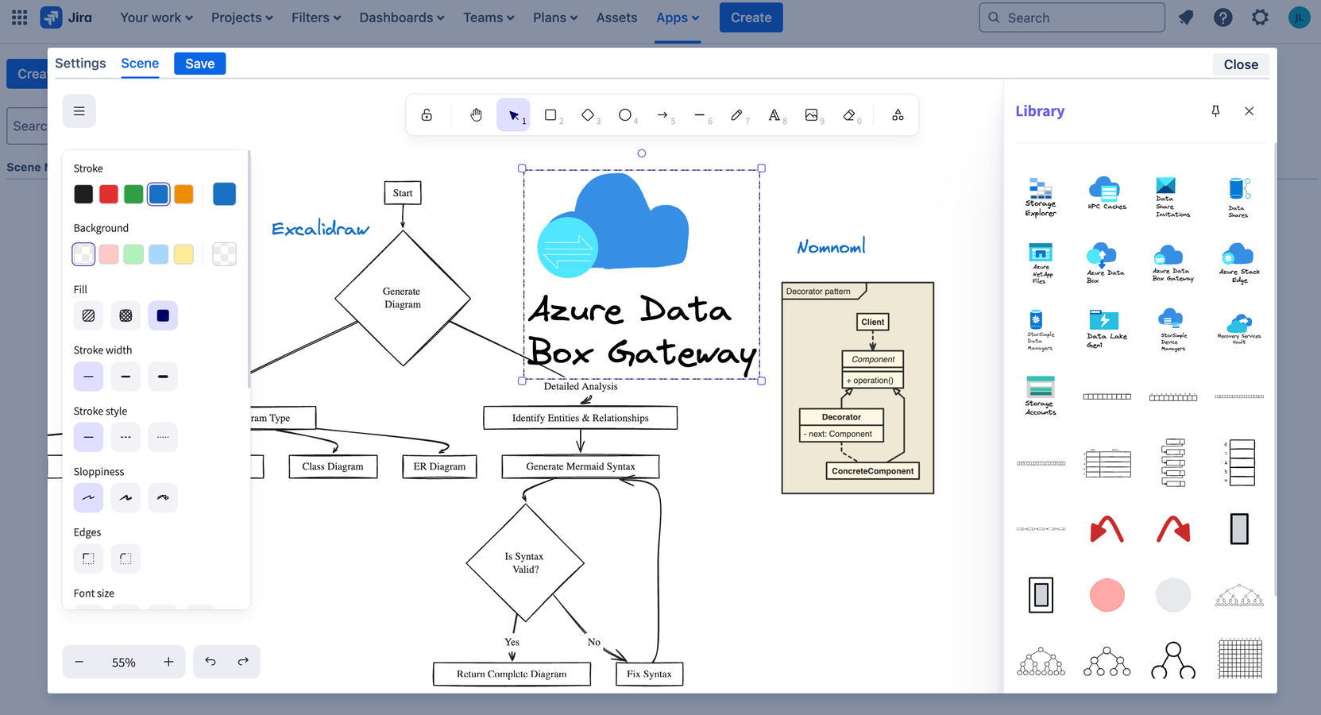Select the Text tool
This screenshot has height=715, width=1321.
click(774, 115)
